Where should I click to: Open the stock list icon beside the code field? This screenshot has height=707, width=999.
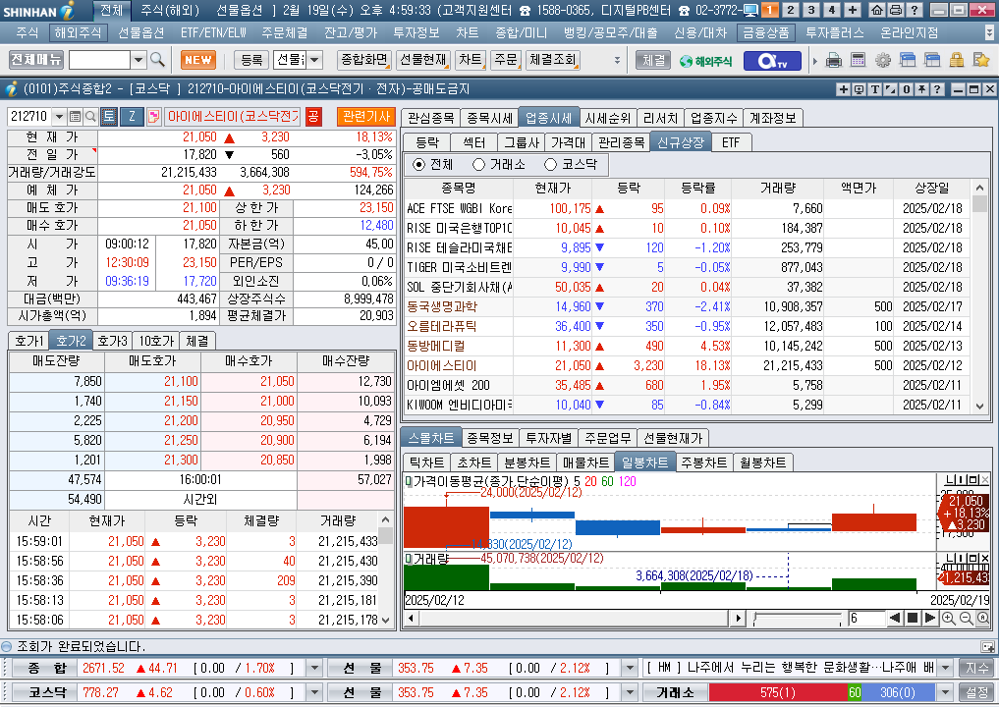pos(76,117)
